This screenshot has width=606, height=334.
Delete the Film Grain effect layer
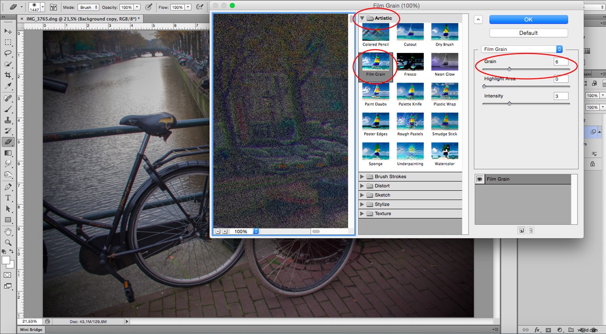click(x=530, y=230)
